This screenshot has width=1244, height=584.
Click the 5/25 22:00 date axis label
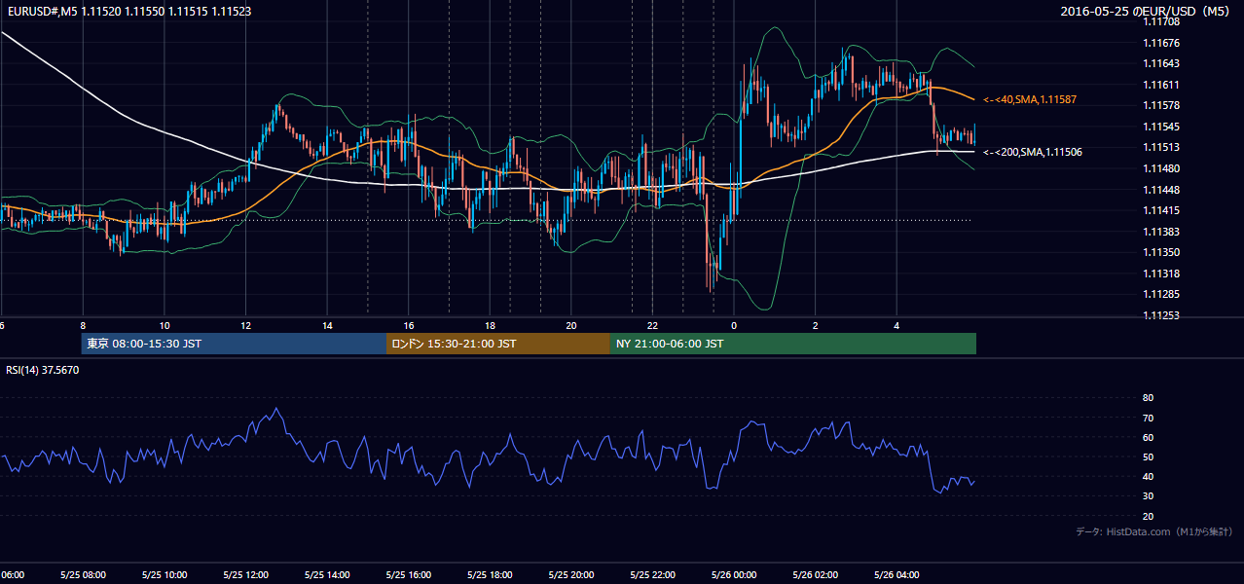point(652,575)
